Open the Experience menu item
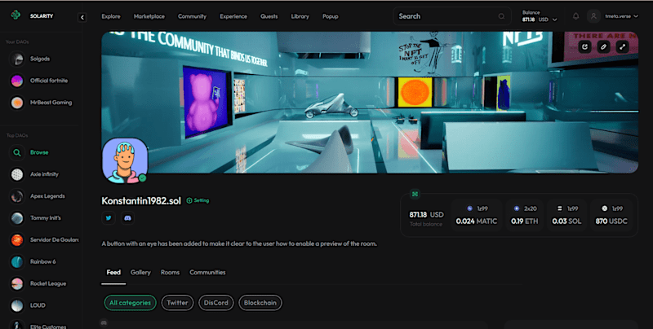 coord(233,16)
